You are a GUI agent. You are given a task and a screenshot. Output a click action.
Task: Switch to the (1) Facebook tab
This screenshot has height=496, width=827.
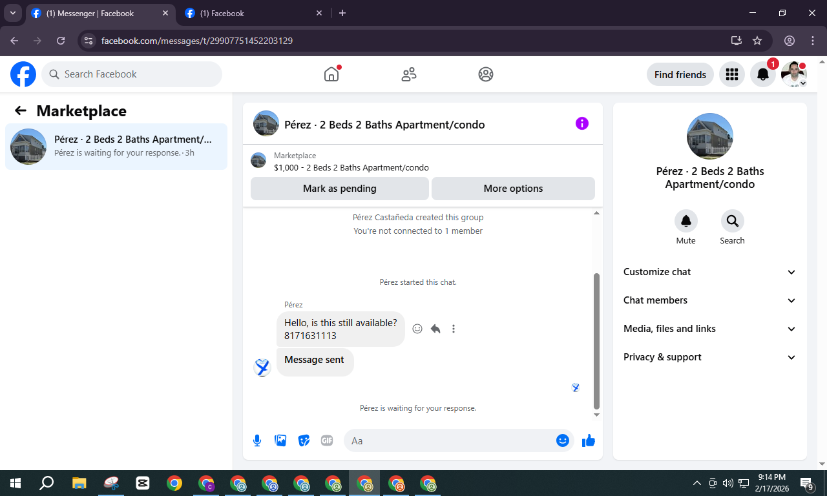pyautogui.click(x=254, y=13)
